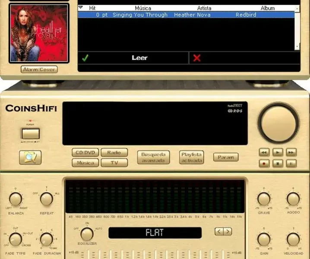Sort by the Música column header
This screenshot has width=310, height=259.
point(143,8)
